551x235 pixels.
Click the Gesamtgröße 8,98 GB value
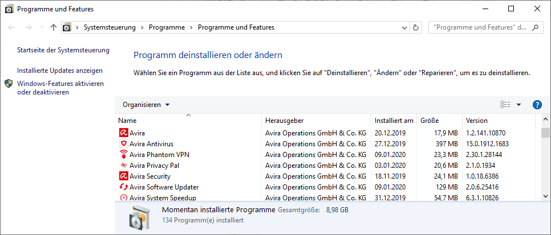coord(337,210)
